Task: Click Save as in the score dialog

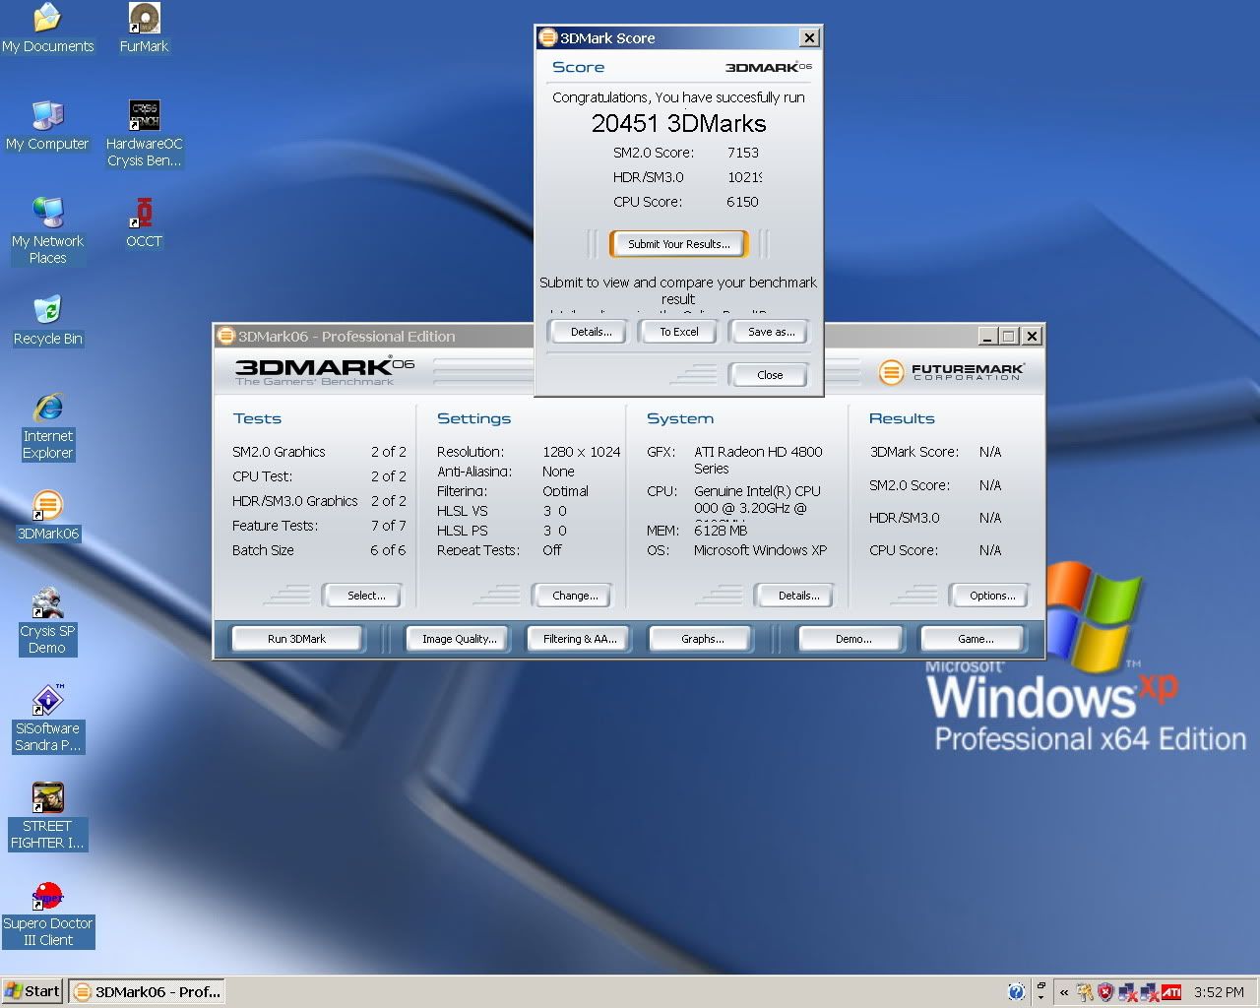Action: pos(771,333)
